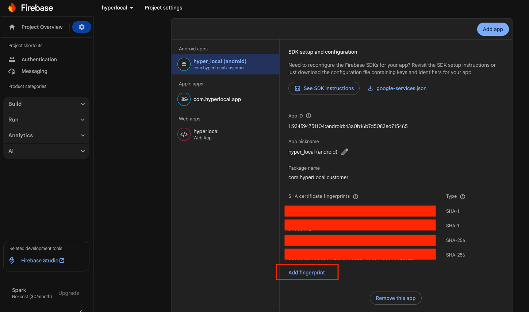
Task: Click the Upgrade plan button
Action: 69,293
